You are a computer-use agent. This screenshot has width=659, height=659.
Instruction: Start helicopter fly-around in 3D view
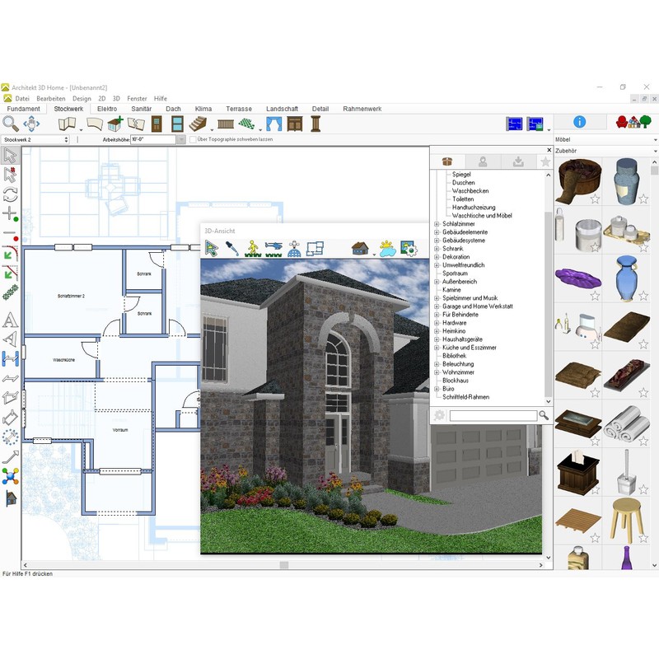click(x=274, y=248)
